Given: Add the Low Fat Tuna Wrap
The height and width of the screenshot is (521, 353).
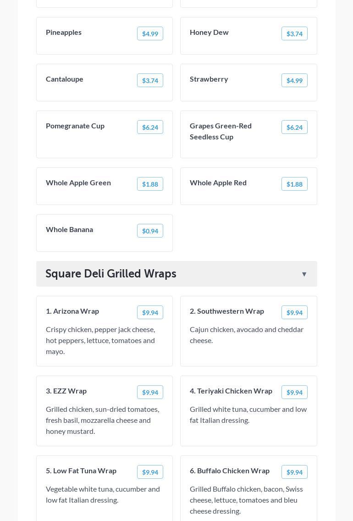Looking at the screenshot, I should click(150, 472).
